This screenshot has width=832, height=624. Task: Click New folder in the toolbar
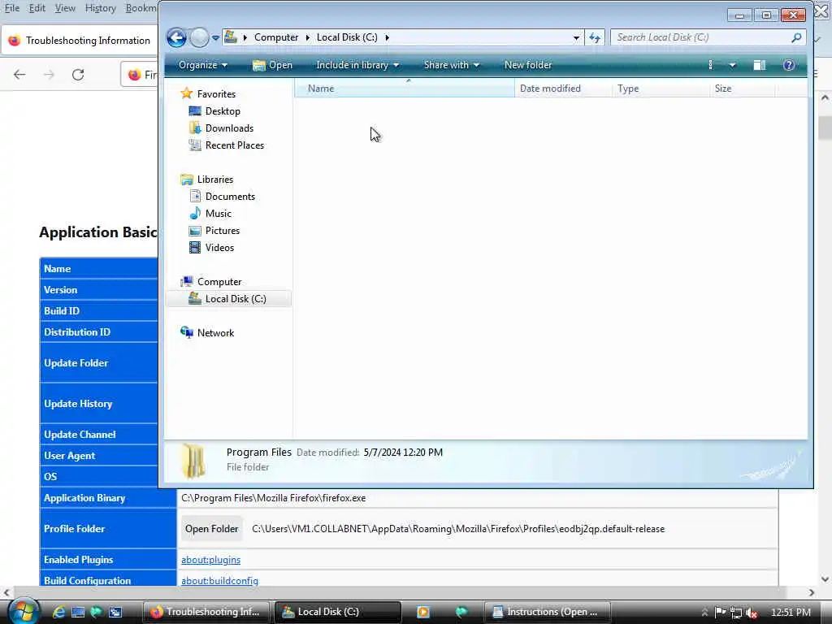(528, 65)
